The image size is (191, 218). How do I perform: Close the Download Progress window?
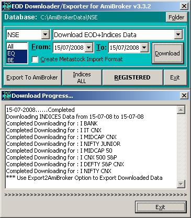(x=184, y=96)
